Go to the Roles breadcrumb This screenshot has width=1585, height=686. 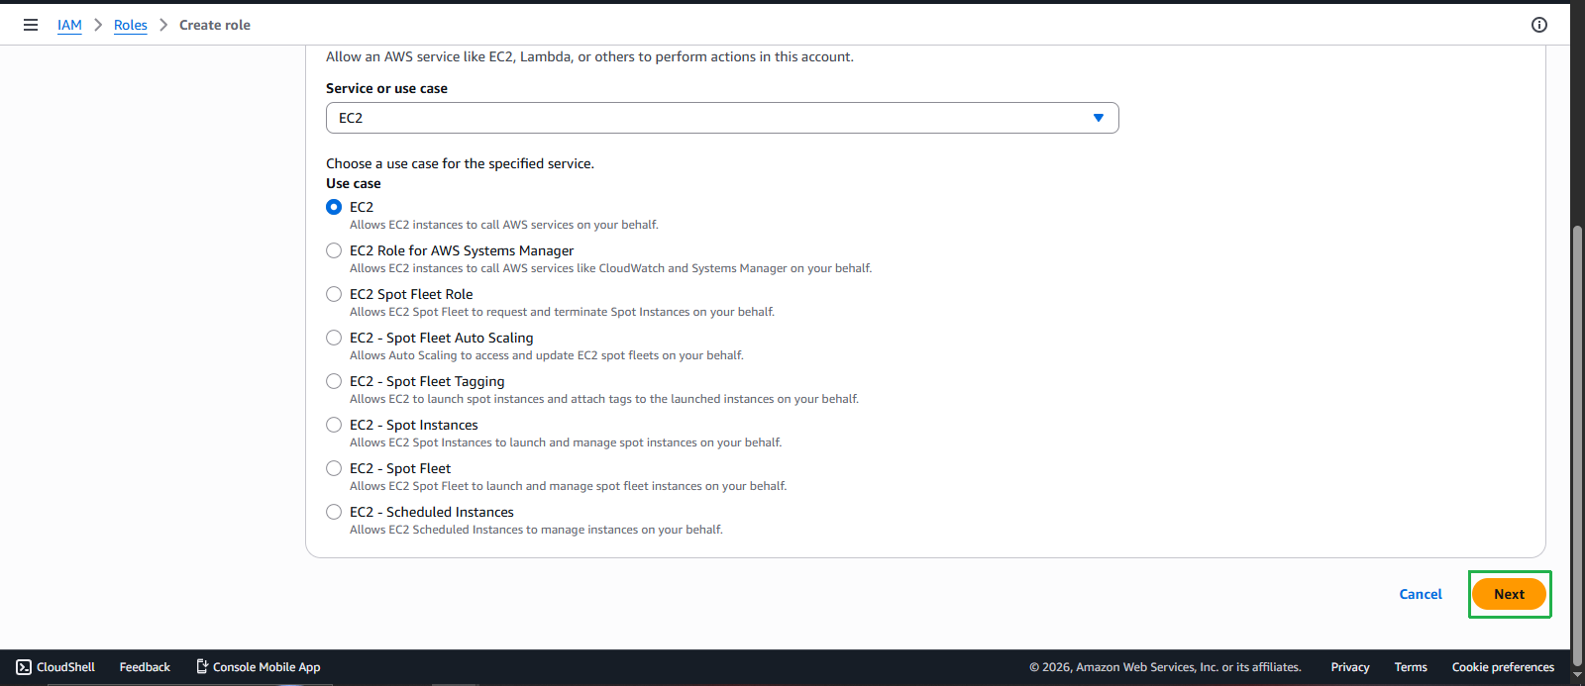[x=131, y=25]
